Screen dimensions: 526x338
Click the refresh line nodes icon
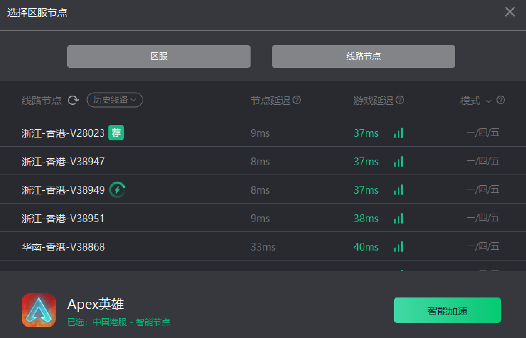click(x=74, y=101)
